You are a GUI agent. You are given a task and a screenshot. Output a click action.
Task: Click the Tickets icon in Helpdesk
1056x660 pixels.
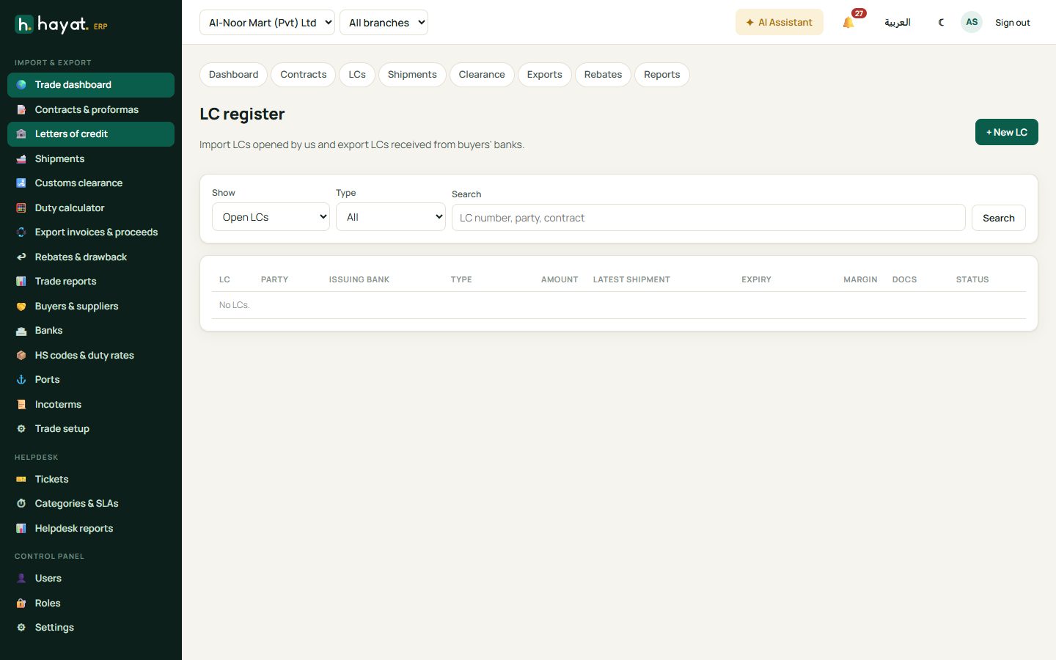pos(21,480)
